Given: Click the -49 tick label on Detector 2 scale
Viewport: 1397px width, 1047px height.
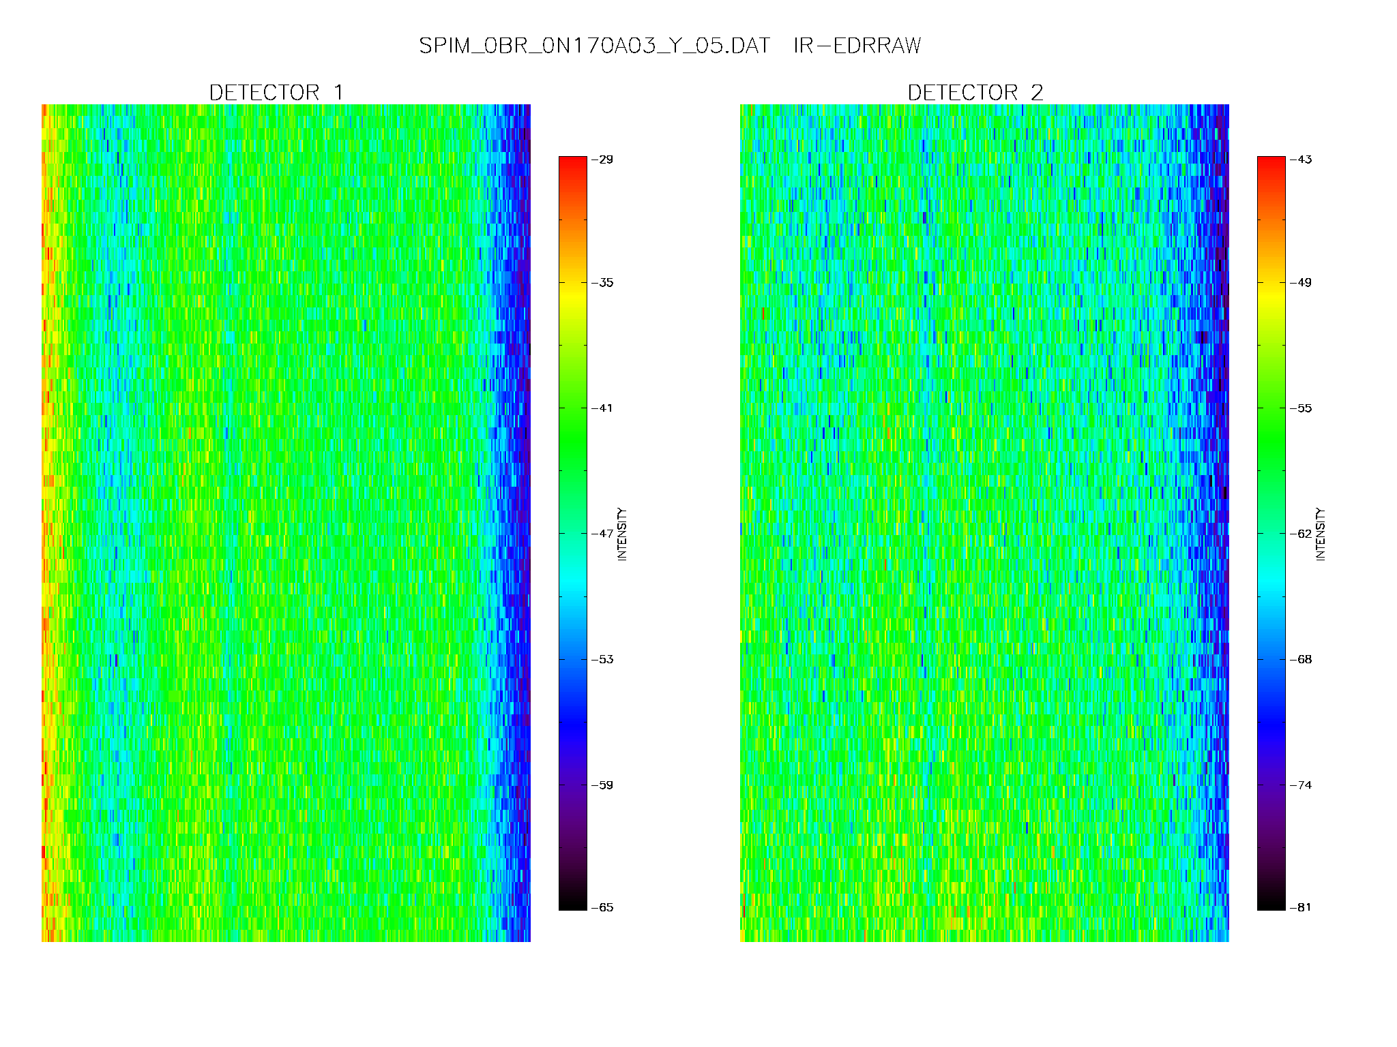Looking at the screenshot, I should tap(1301, 283).
